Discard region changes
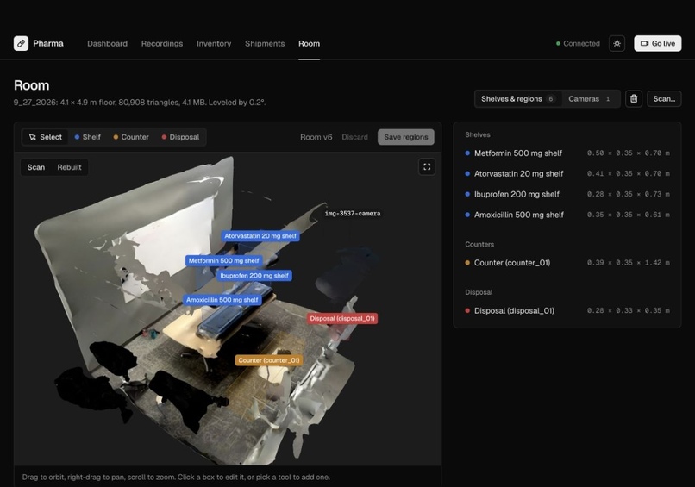The height and width of the screenshot is (487, 695). pos(354,137)
